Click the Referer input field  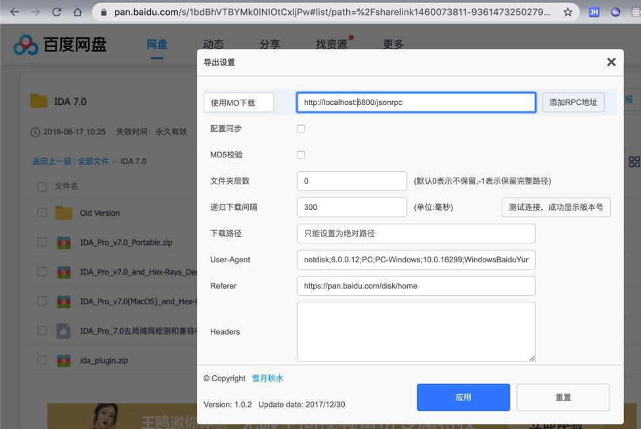point(416,286)
